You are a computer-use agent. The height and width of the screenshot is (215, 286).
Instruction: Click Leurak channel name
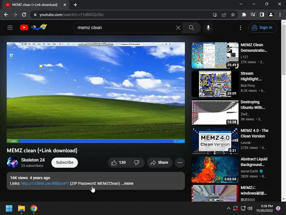246,142
